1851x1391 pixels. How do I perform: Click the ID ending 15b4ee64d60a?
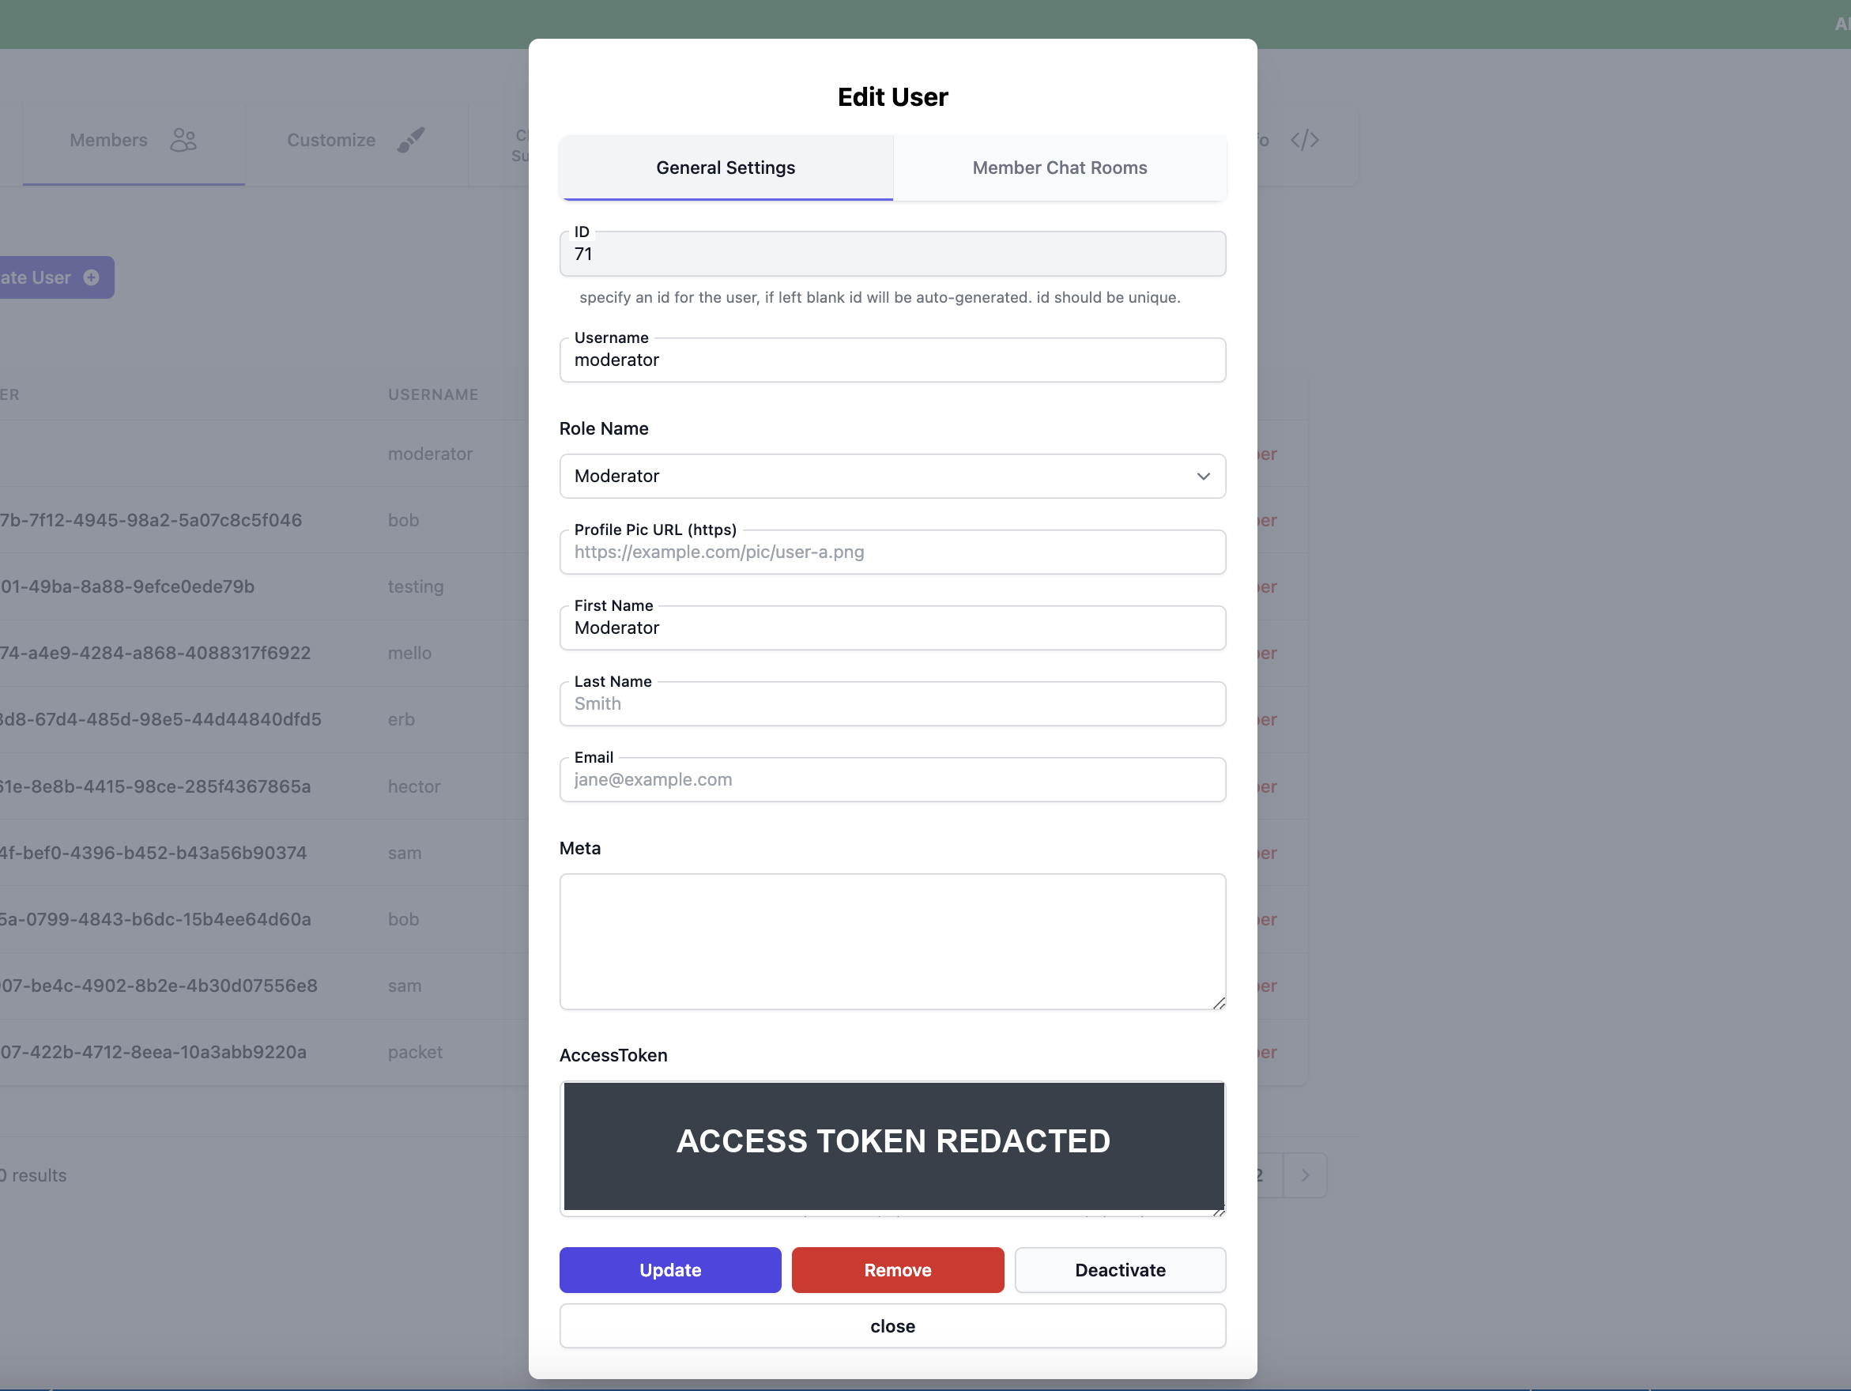[155, 919]
